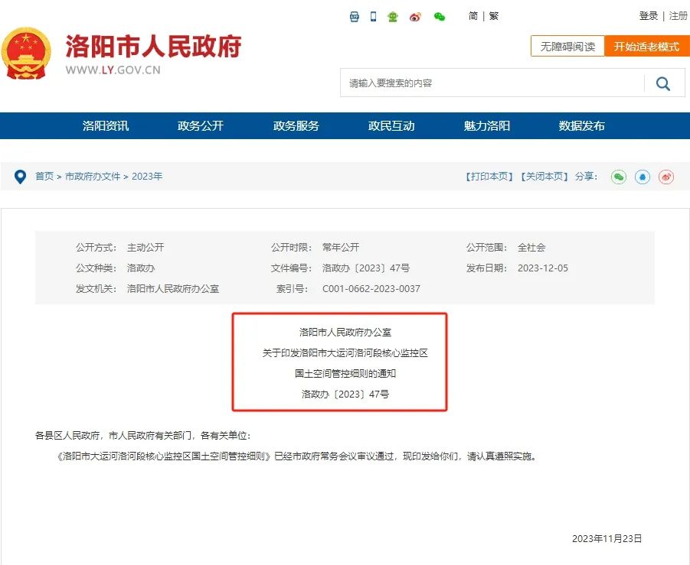Click the 打印本页 print link
690x565 pixels.
pos(490,177)
